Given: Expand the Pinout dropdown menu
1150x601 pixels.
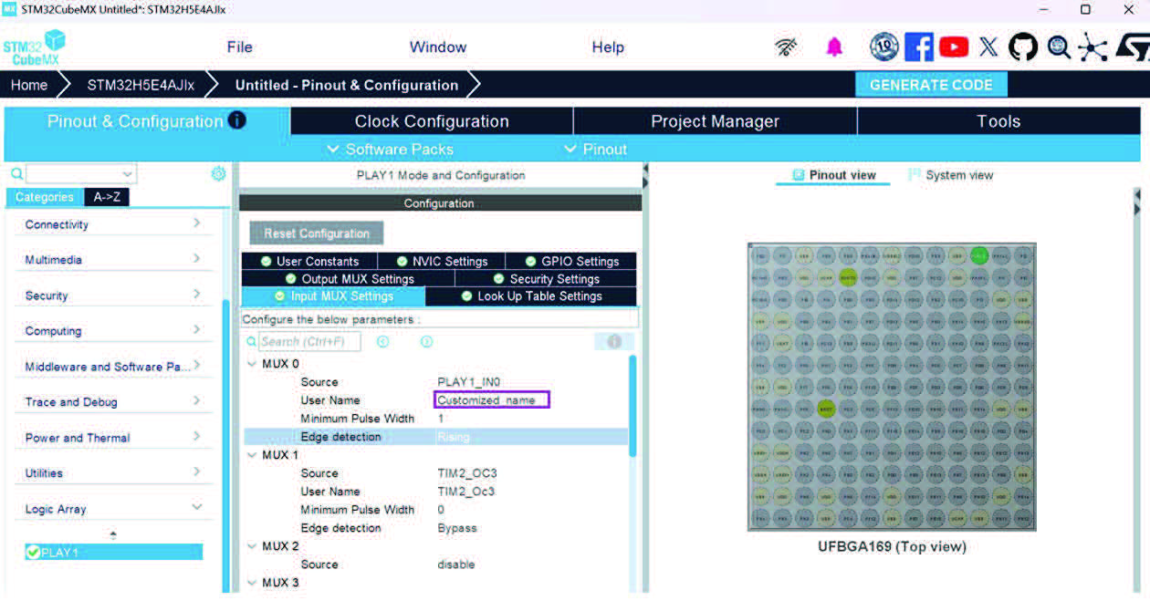Looking at the screenshot, I should pyautogui.click(x=595, y=149).
